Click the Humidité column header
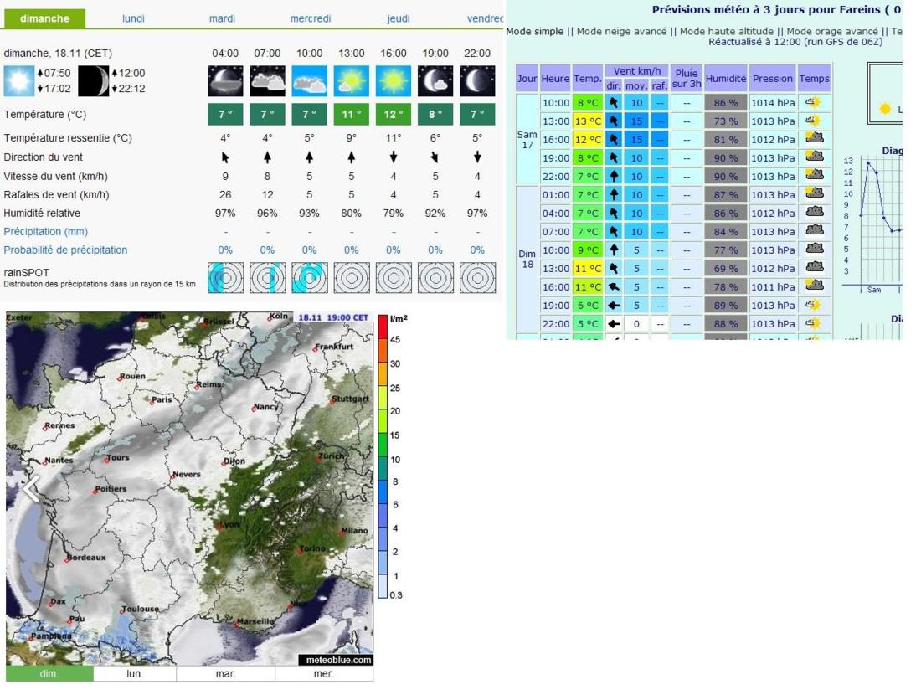The height and width of the screenshot is (700, 921). pyautogui.click(x=725, y=78)
